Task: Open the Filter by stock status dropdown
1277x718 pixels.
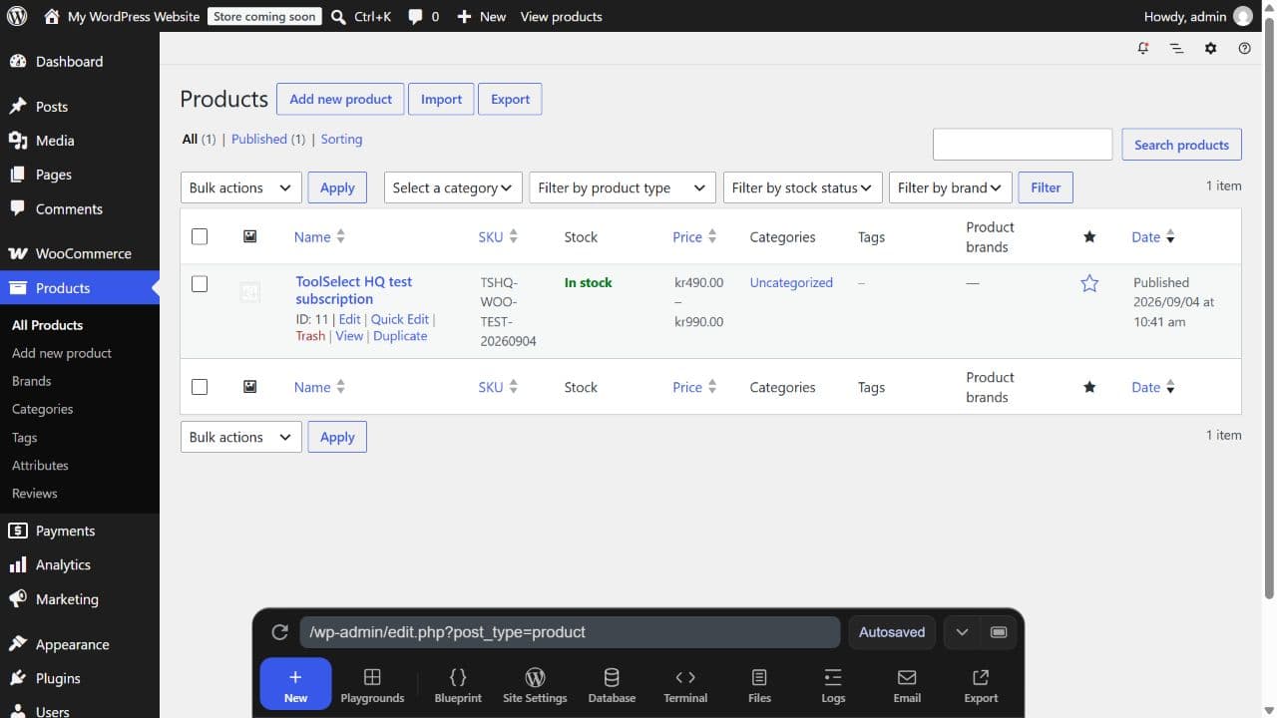Action: click(x=802, y=187)
